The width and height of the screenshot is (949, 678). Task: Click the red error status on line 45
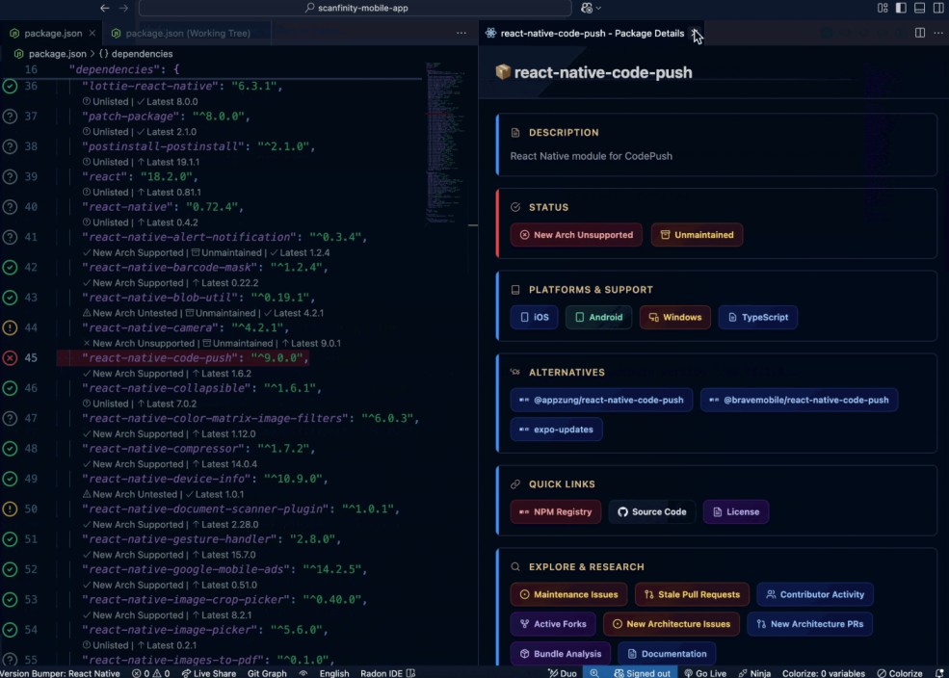(x=10, y=358)
